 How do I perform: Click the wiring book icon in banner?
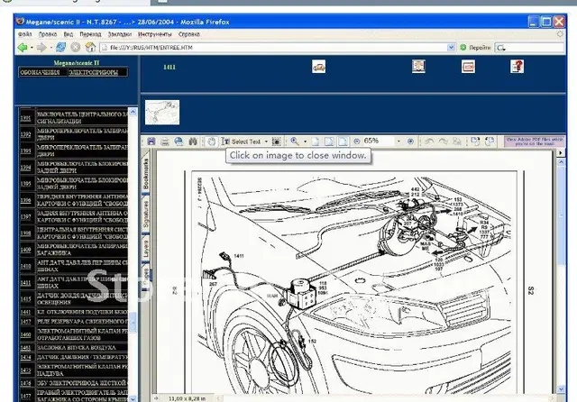click(418, 66)
